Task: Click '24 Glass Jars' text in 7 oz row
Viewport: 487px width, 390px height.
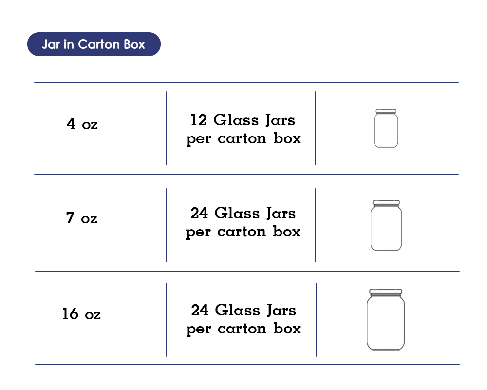Action: click(x=243, y=213)
